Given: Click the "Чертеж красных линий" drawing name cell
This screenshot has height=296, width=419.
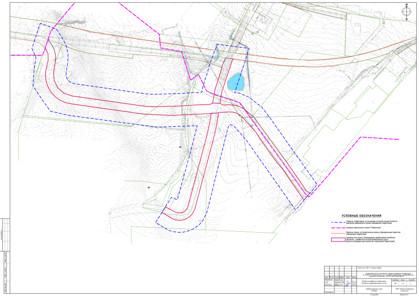Looking at the screenshot, I should click(375, 290).
